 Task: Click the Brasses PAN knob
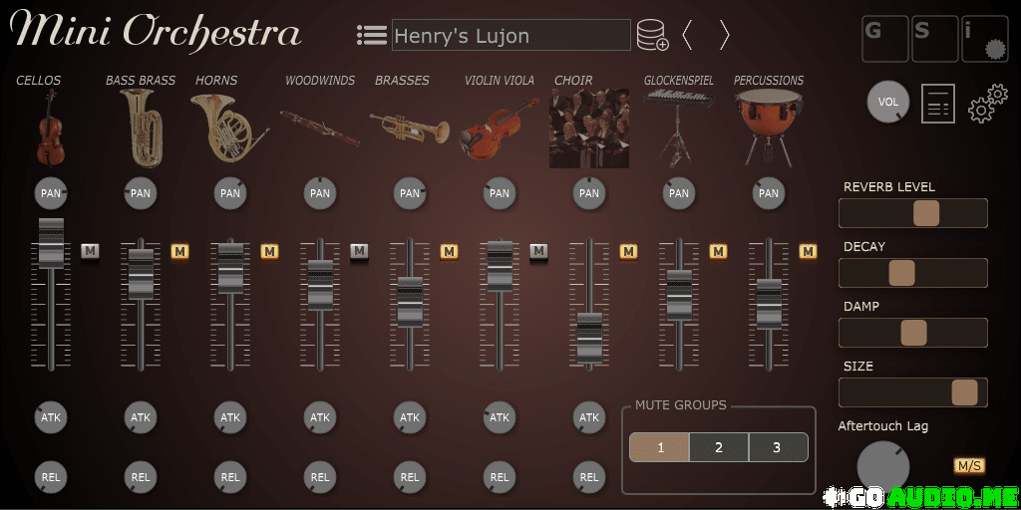click(410, 193)
